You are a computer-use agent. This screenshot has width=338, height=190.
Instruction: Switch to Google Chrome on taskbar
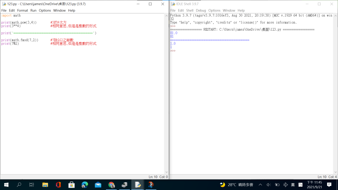pos(112,185)
